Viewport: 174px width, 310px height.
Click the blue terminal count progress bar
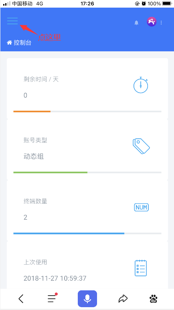tap(69, 233)
